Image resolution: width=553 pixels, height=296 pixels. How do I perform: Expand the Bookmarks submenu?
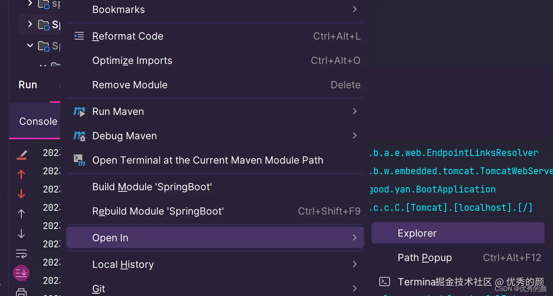pos(354,10)
